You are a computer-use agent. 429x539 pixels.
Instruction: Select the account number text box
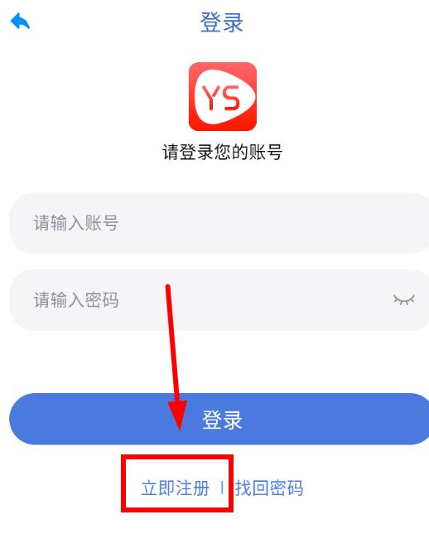coord(219,223)
